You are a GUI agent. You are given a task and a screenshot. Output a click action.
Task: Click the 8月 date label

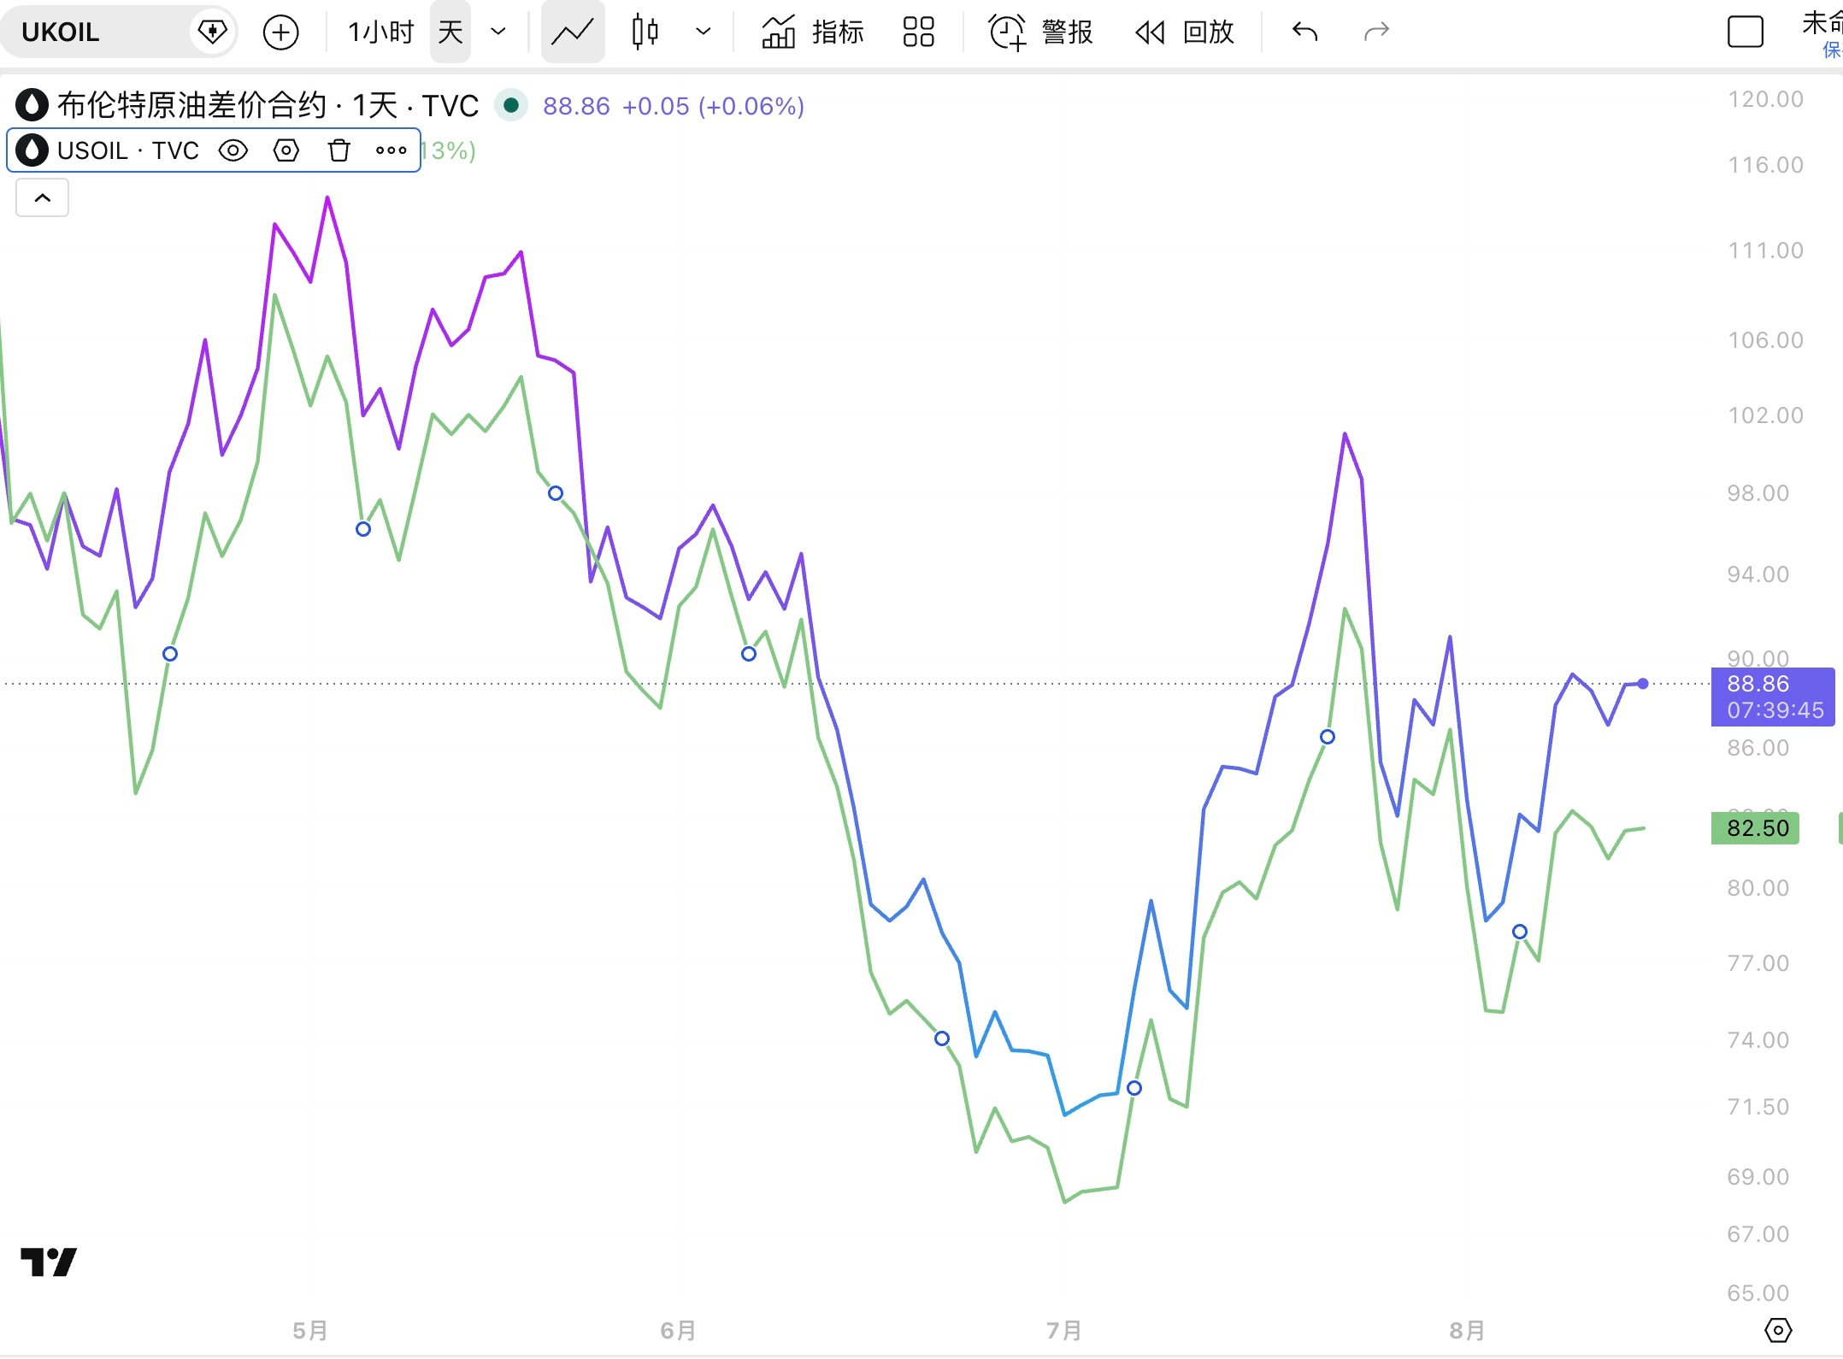pos(1468,1331)
